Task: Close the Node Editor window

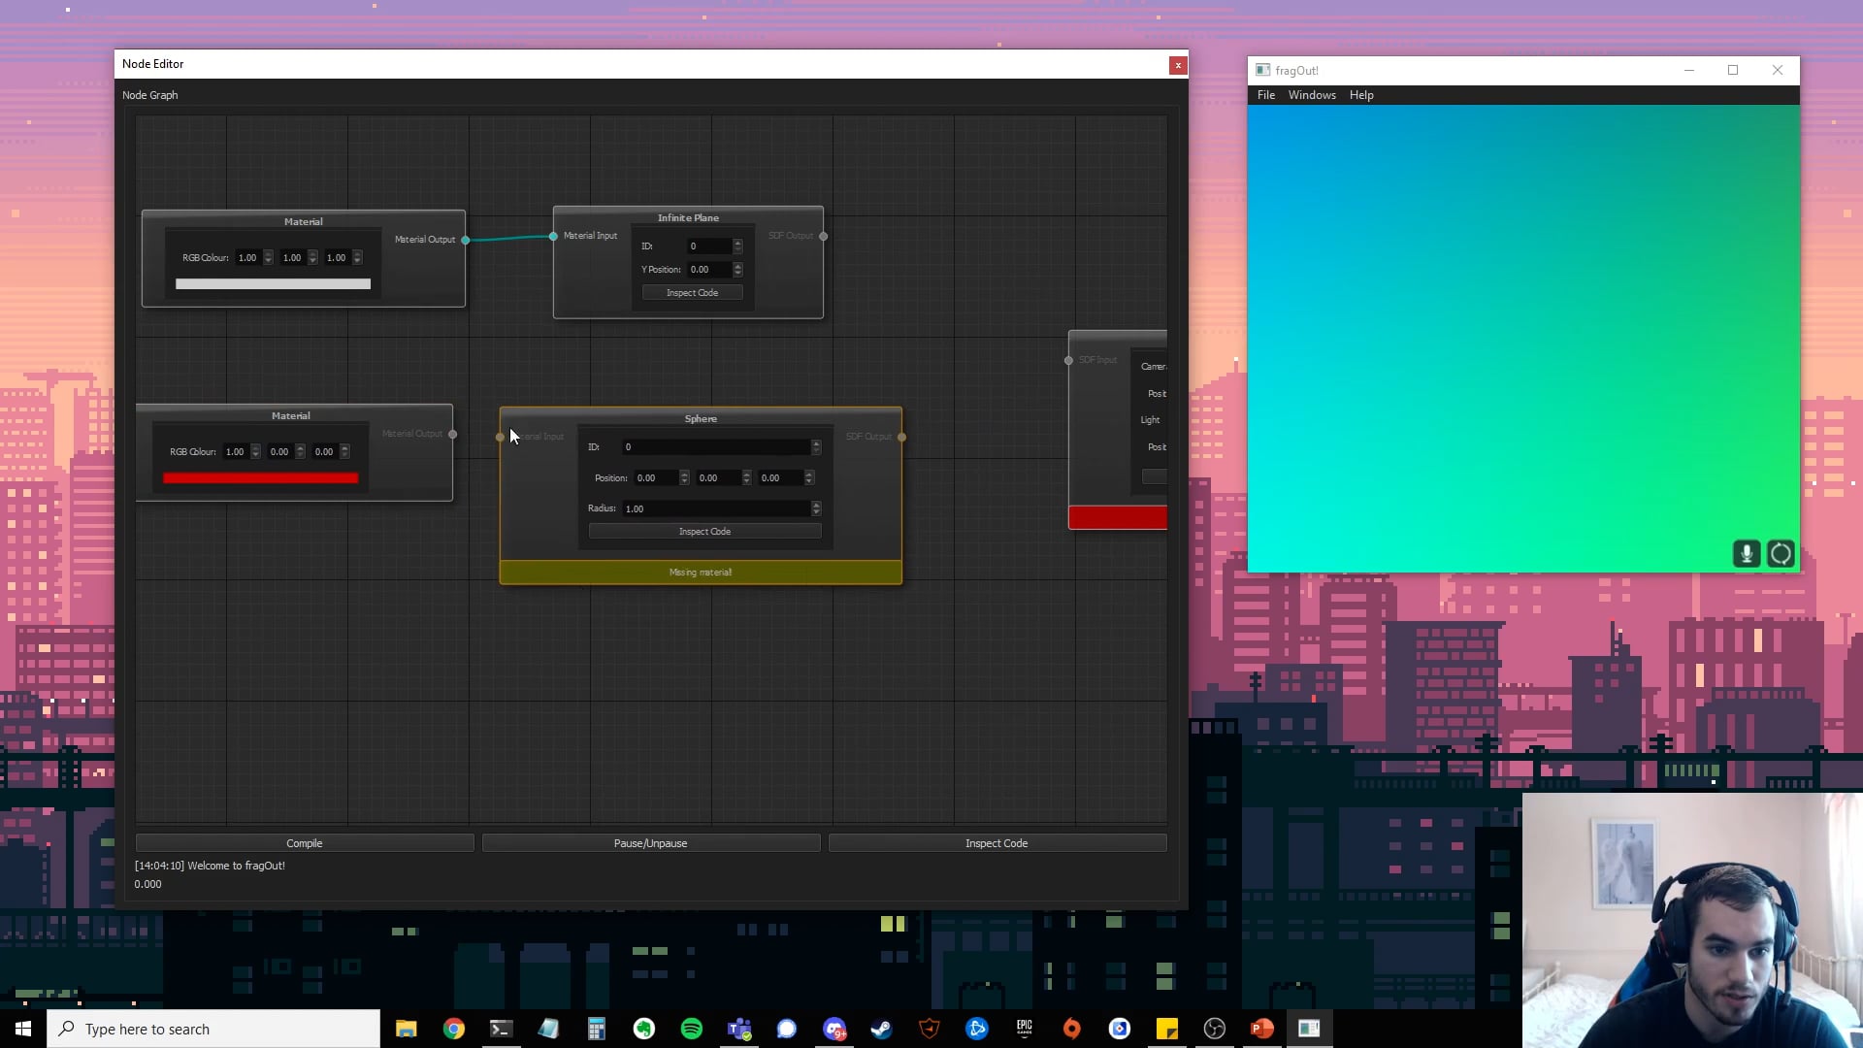Action: (1178, 65)
